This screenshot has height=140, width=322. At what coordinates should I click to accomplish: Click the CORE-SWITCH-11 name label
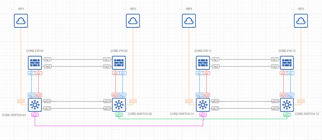tap(182, 114)
